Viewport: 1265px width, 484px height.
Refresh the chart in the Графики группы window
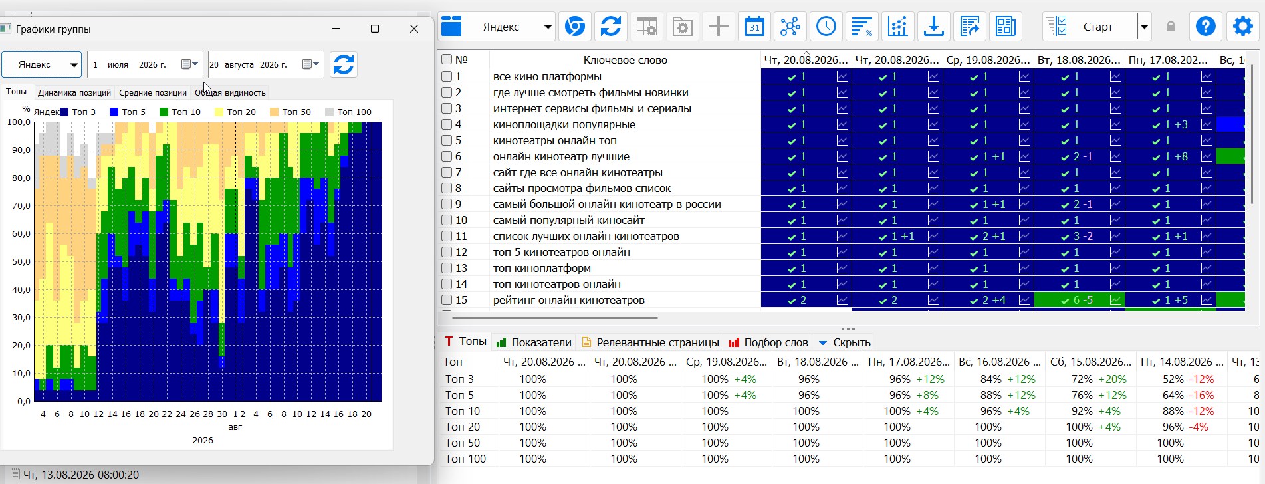pyautogui.click(x=344, y=64)
